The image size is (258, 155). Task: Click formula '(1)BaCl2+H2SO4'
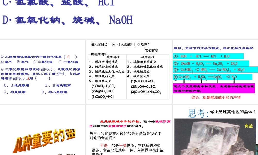coord(103,86)
